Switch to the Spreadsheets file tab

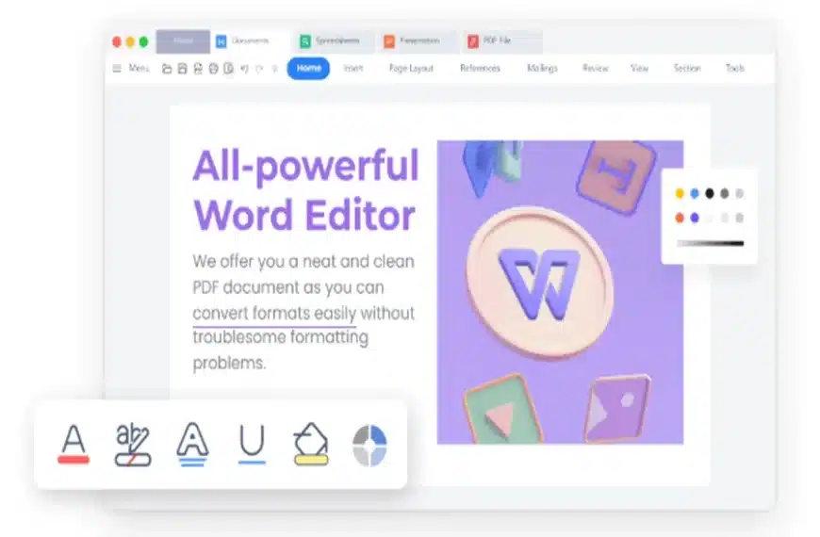point(334,41)
